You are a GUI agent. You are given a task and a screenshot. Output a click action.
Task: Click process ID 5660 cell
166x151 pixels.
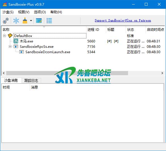pos(91,41)
